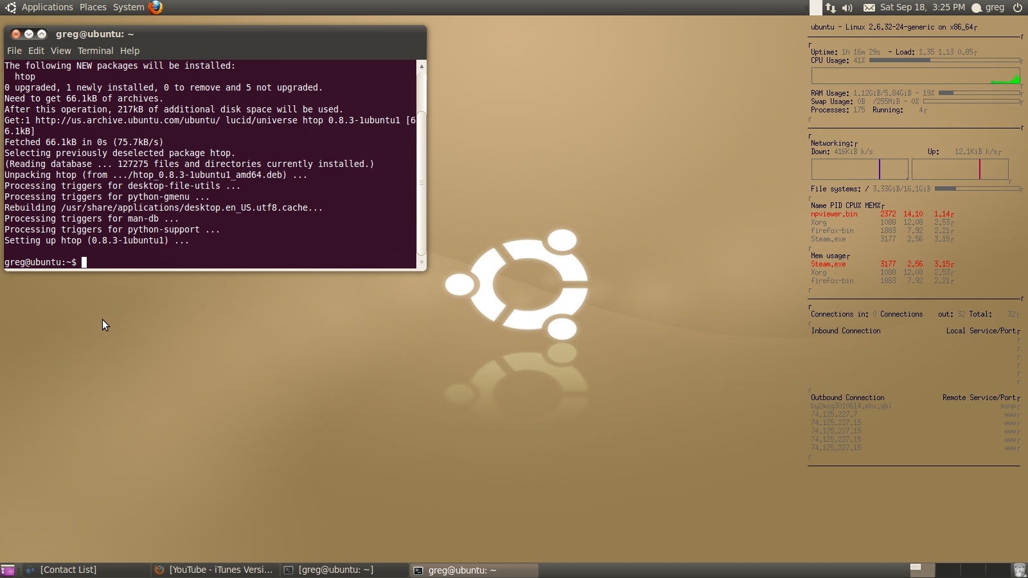Click the date and time clock
Image resolution: width=1028 pixels, height=578 pixels.
922,8
